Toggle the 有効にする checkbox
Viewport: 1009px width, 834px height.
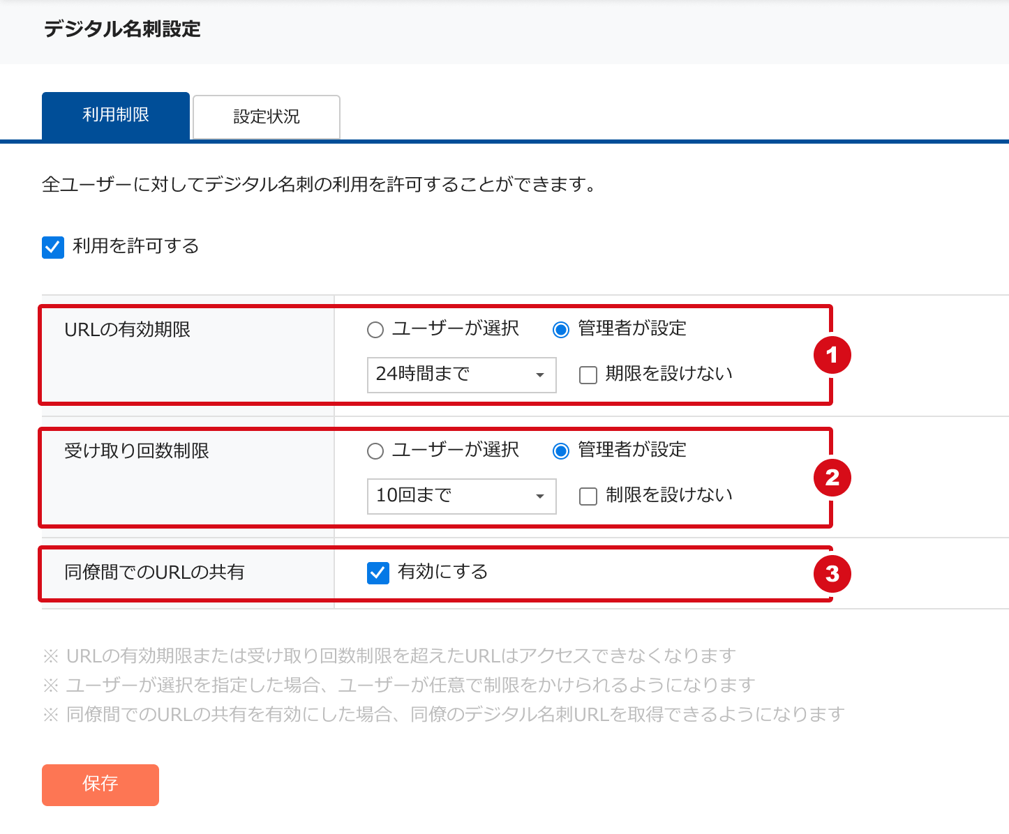(378, 573)
